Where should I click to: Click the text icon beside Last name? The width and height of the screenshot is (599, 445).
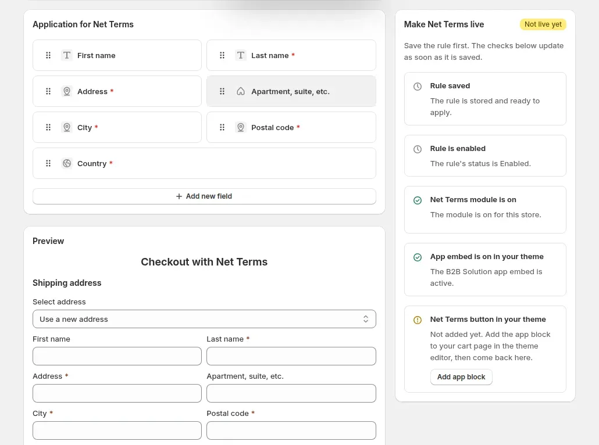pyautogui.click(x=241, y=55)
